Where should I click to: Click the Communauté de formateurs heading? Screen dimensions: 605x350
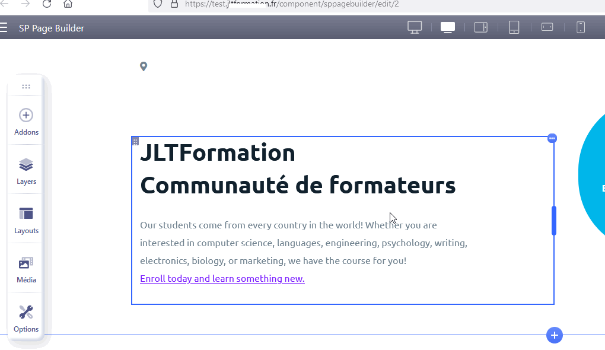(x=298, y=185)
